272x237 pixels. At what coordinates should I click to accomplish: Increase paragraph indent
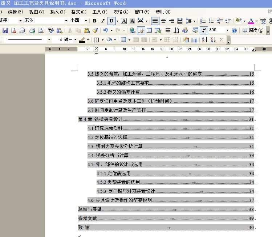coord(228,21)
